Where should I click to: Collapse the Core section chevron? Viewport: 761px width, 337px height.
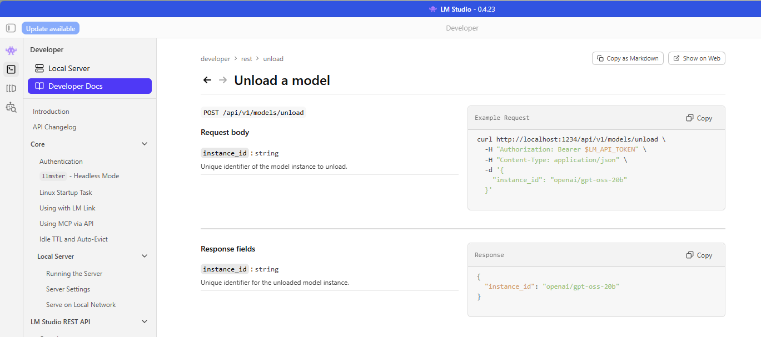tap(145, 144)
